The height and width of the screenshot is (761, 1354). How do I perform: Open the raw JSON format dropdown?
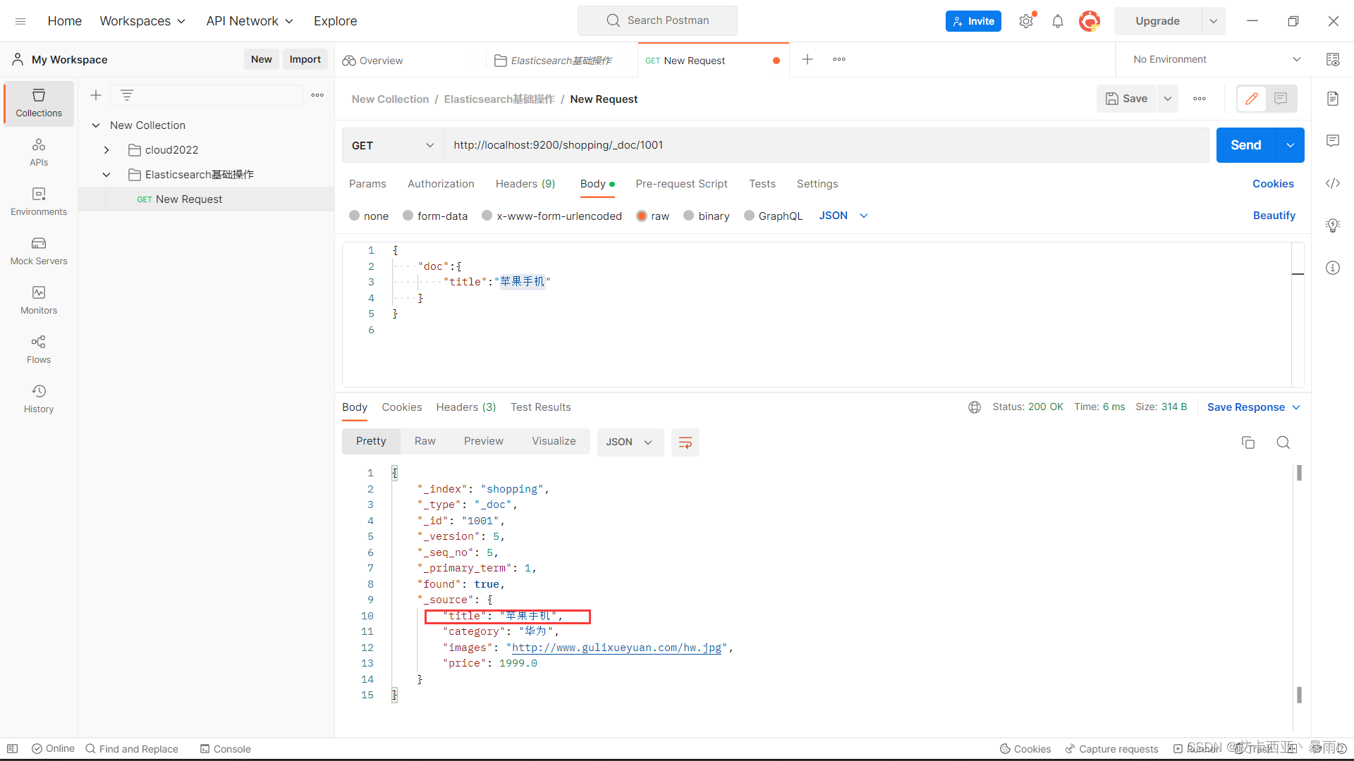843,216
